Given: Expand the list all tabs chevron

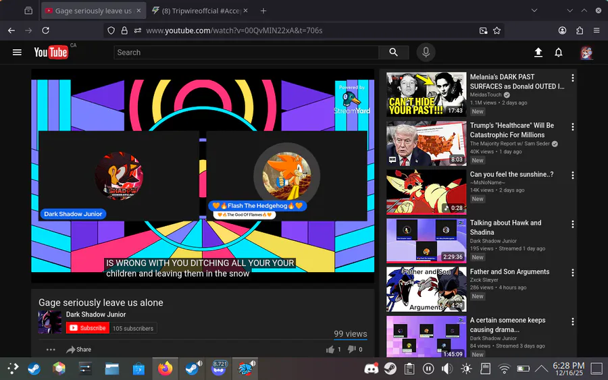Looking at the screenshot, I should (534, 11).
